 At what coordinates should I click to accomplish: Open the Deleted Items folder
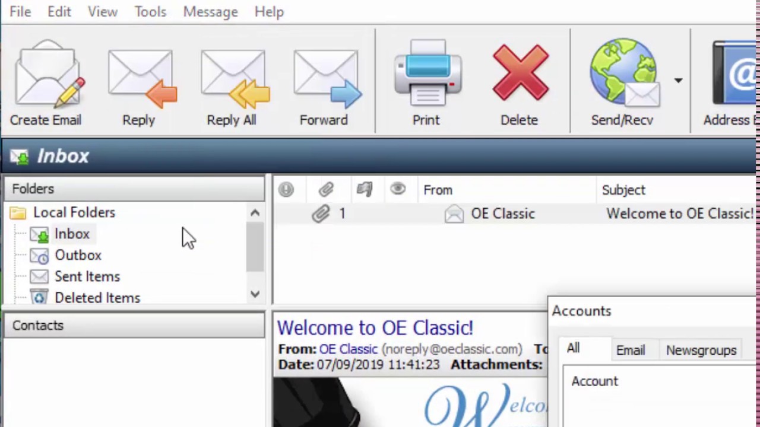[x=97, y=298]
